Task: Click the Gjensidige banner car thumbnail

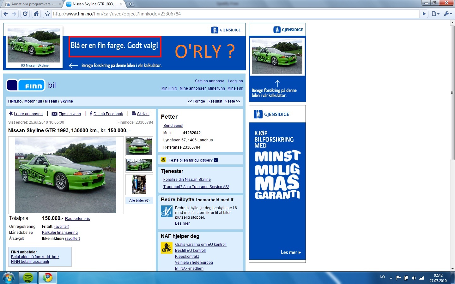Action: point(34,45)
